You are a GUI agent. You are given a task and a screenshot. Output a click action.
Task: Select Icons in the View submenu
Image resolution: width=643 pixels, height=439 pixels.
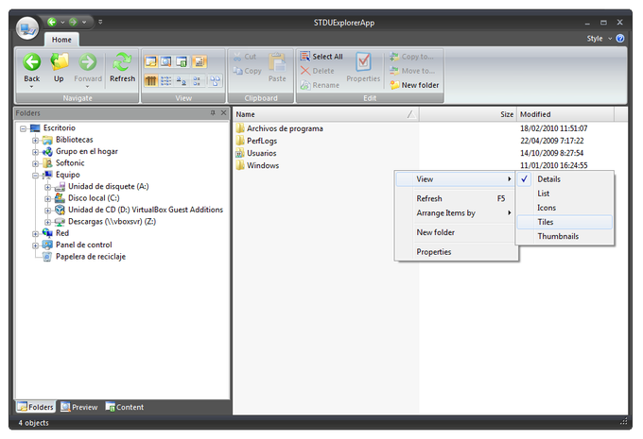point(565,208)
